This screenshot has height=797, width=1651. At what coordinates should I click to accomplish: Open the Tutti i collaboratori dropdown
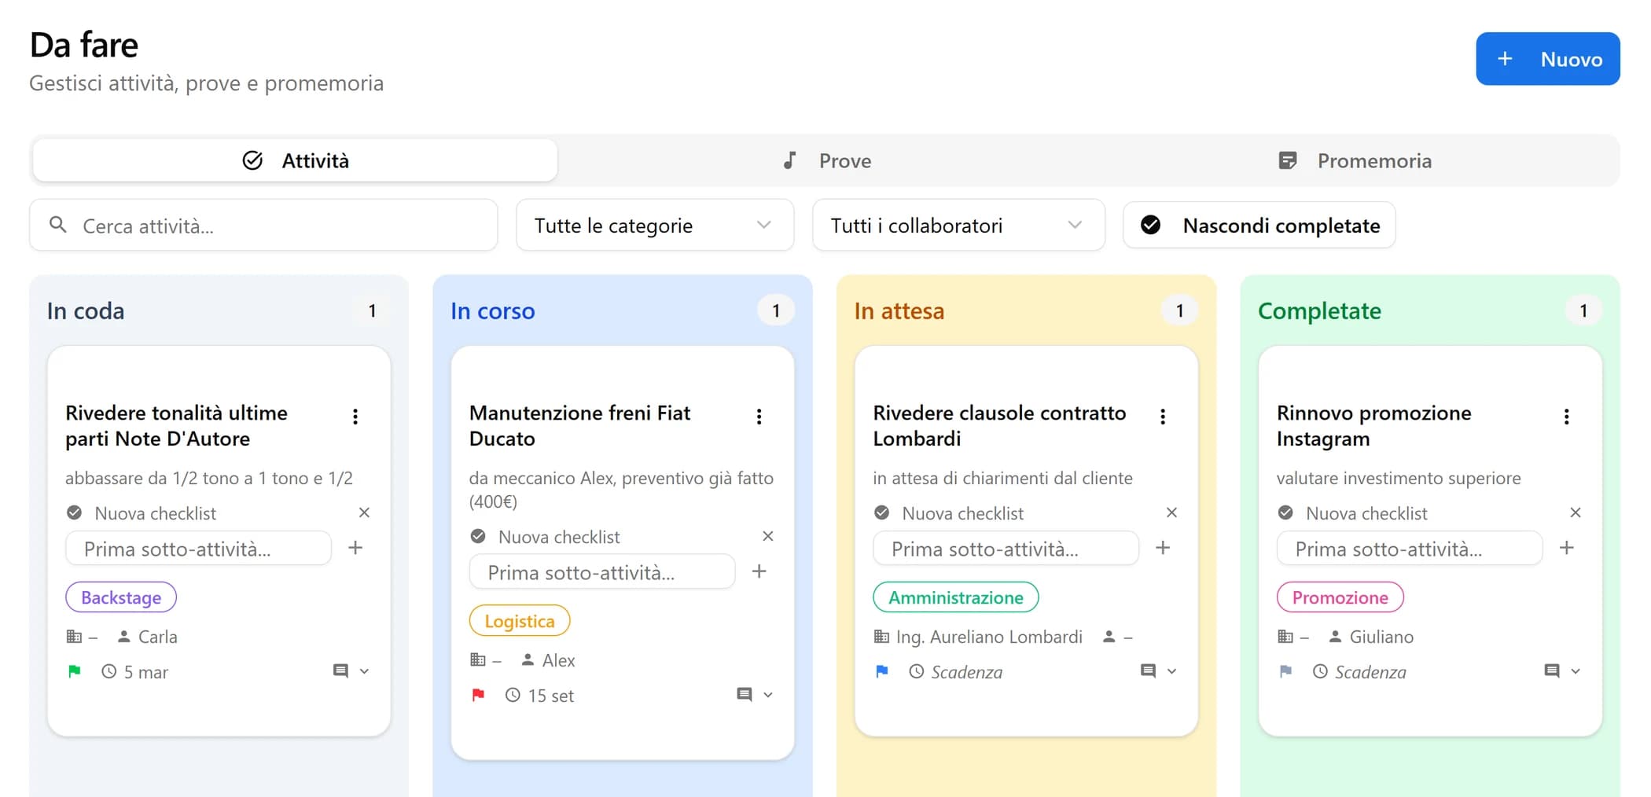pyautogui.click(x=958, y=226)
